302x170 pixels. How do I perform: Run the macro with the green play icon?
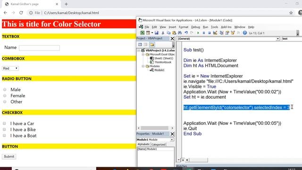[198, 33]
